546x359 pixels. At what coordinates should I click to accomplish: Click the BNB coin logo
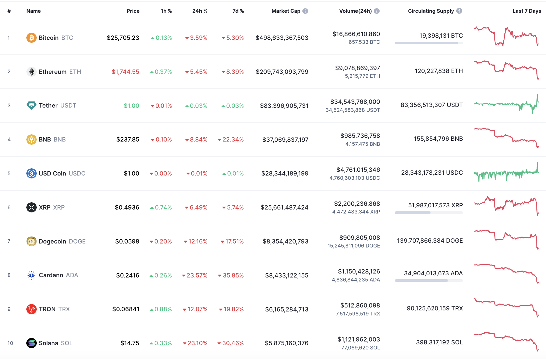click(31, 139)
